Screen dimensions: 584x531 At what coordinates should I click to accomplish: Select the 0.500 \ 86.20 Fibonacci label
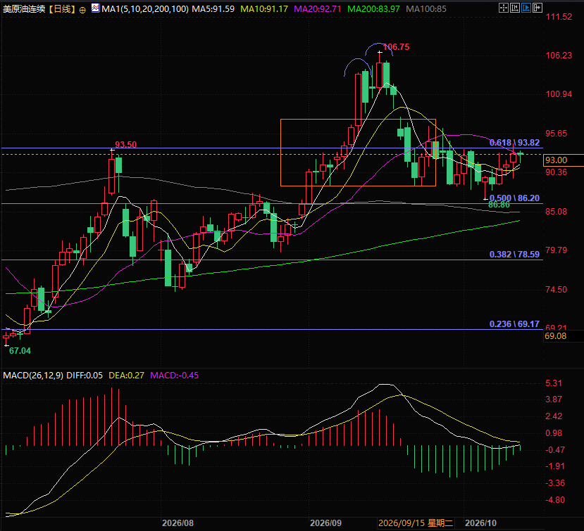click(x=514, y=198)
